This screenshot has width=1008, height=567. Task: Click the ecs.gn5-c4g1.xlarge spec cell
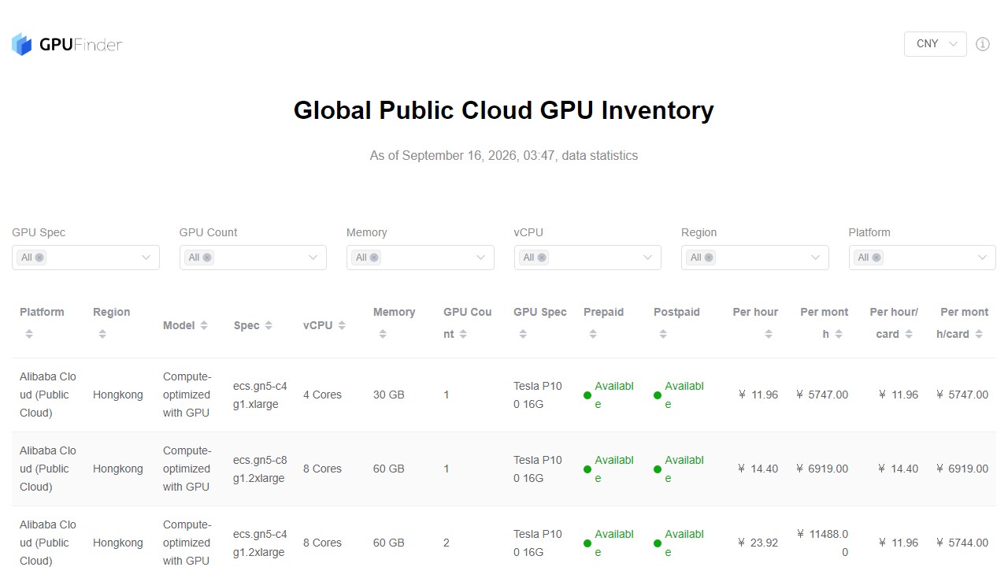tap(261, 395)
